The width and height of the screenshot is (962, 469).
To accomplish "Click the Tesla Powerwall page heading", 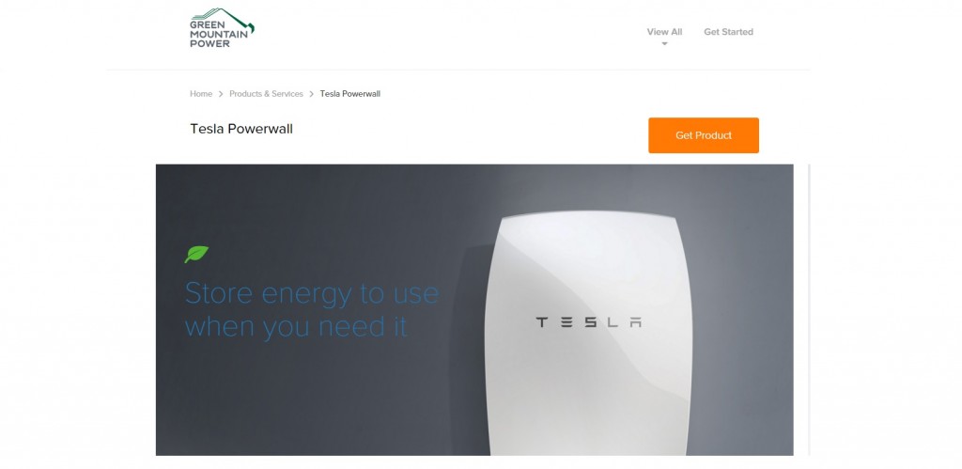I will pyautogui.click(x=241, y=129).
